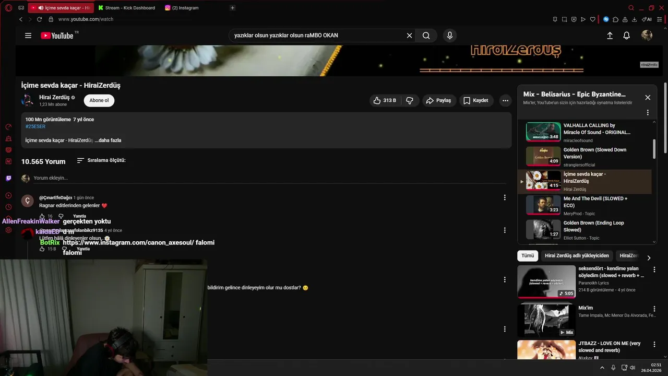Screen dimensions: 668x376
Task: Focus the www.youtube.com/watch address bar
Action: [x=86, y=19]
